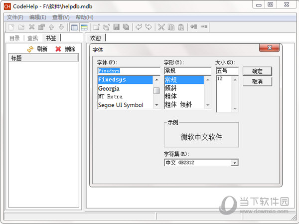Click the move up arrow icon
This screenshot has width=299, height=224.
point(51,27)
